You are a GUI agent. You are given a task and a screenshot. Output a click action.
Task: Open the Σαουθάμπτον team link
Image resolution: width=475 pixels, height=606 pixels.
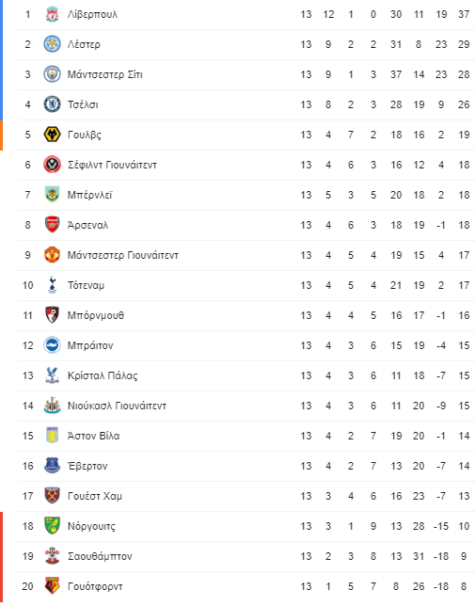click(x=100, y=556)
